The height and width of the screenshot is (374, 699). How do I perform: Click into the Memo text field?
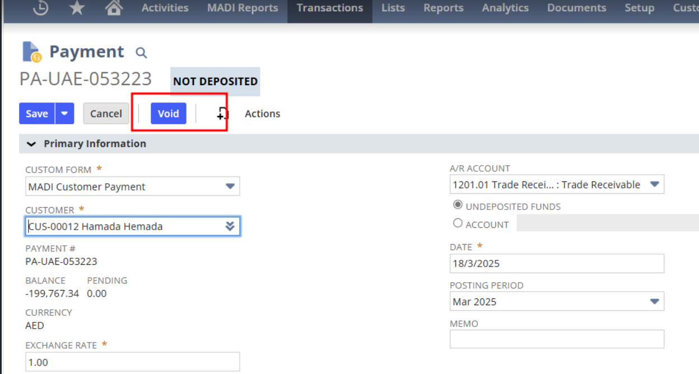556,339
